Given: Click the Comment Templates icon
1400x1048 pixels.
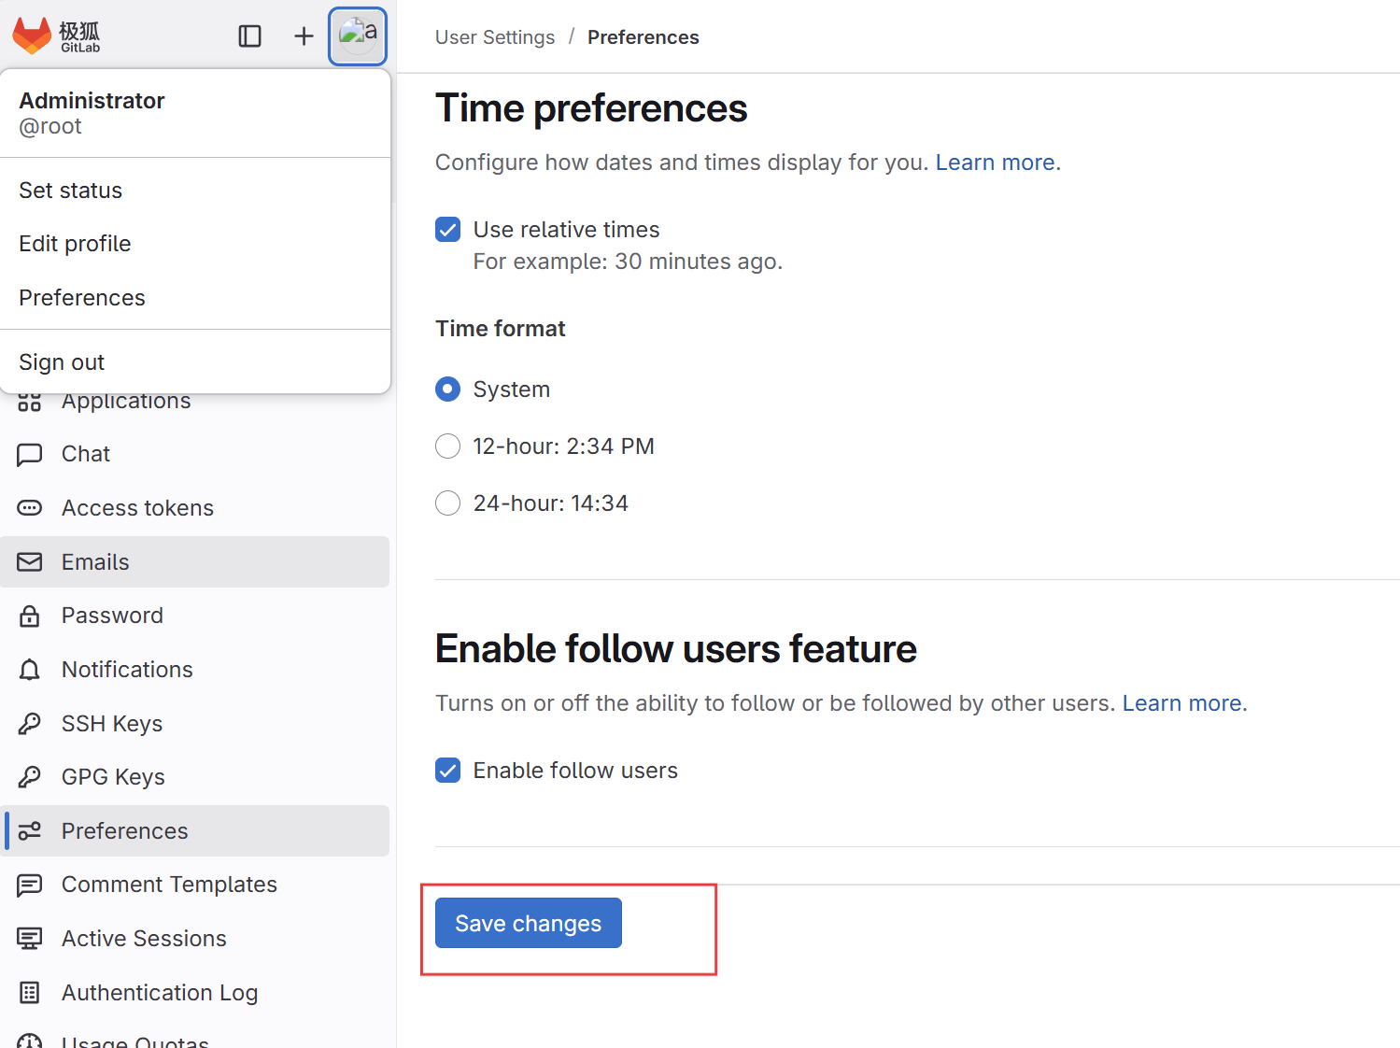Looking at the screenshot, I should [x=30, y=885].
